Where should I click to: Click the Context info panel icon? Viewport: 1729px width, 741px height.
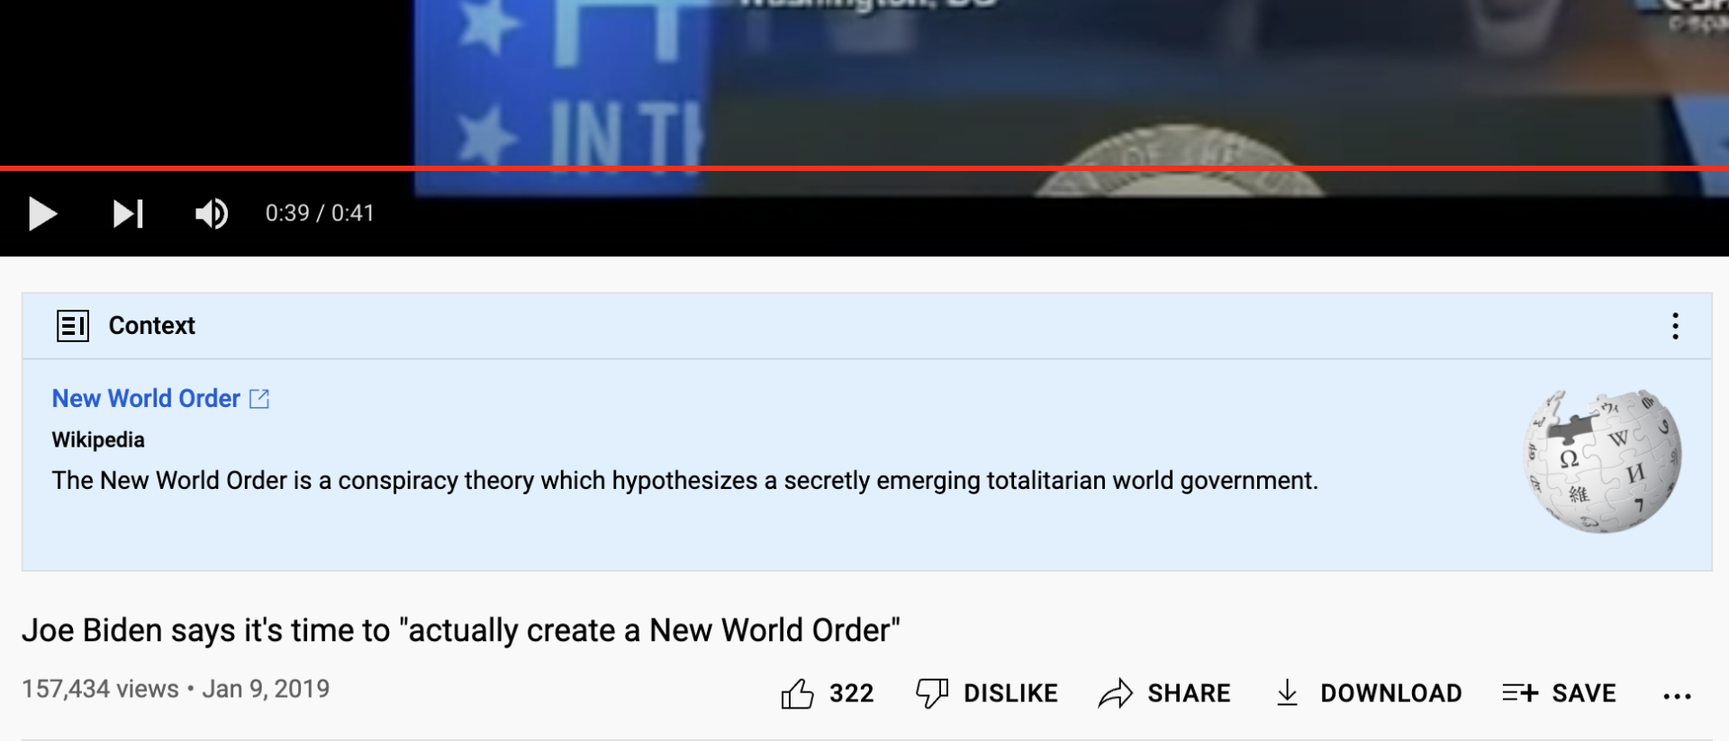tap(73, 326)
